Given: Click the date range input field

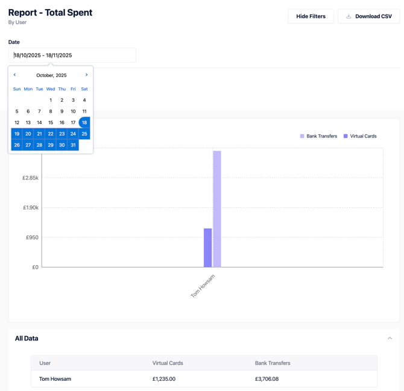Looking at the screenshot, I should point(72,55).
